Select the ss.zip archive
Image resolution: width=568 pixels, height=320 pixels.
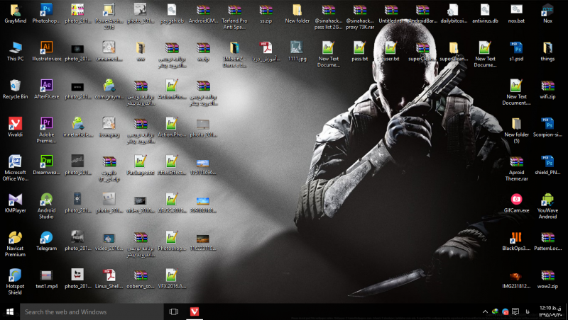pos(266,13)
